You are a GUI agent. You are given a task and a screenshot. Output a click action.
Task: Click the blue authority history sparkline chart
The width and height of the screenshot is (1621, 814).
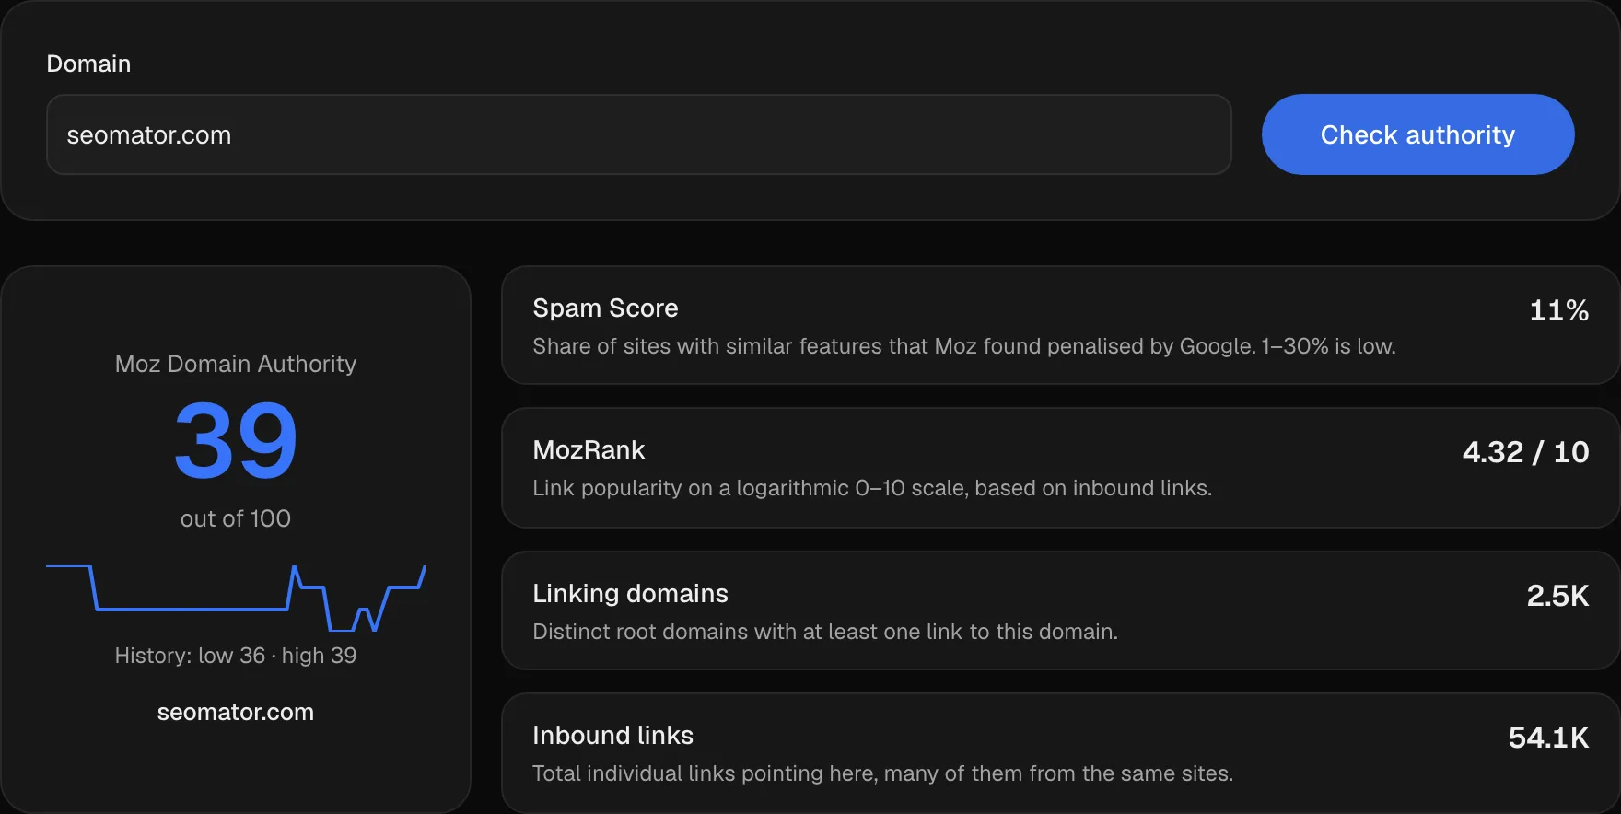236,599
